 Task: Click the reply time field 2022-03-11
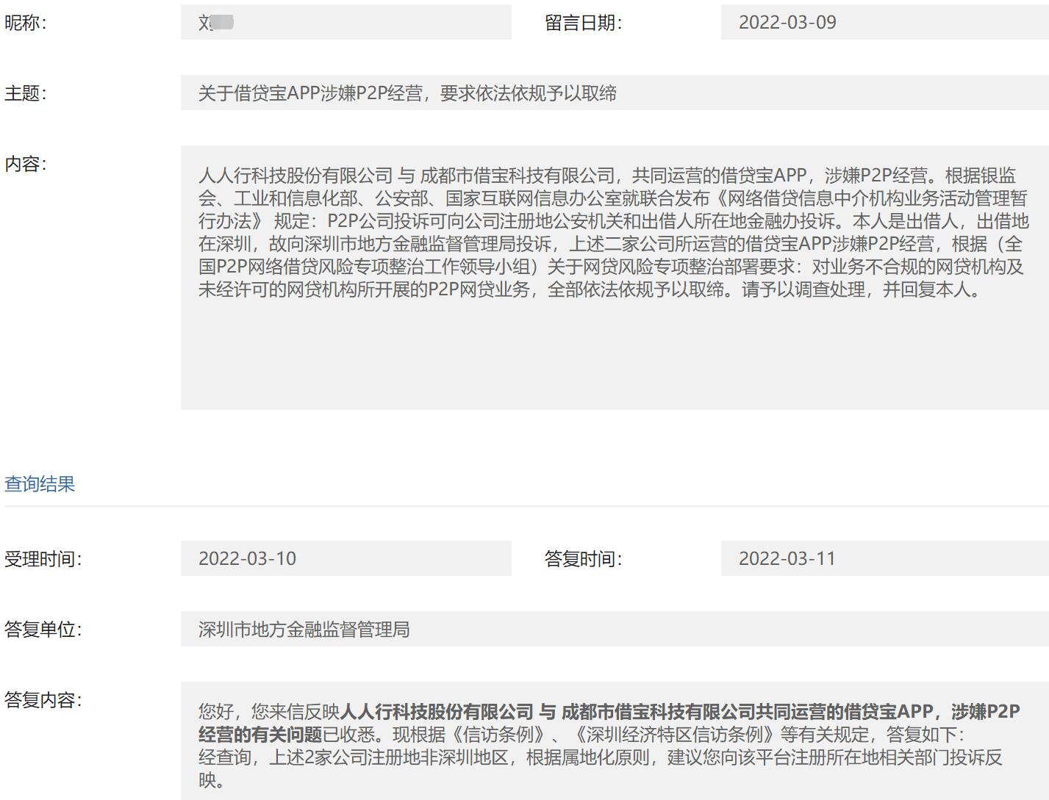[x=884, y=558]
